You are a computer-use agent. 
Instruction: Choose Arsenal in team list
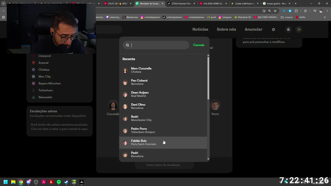pos(43,63)
